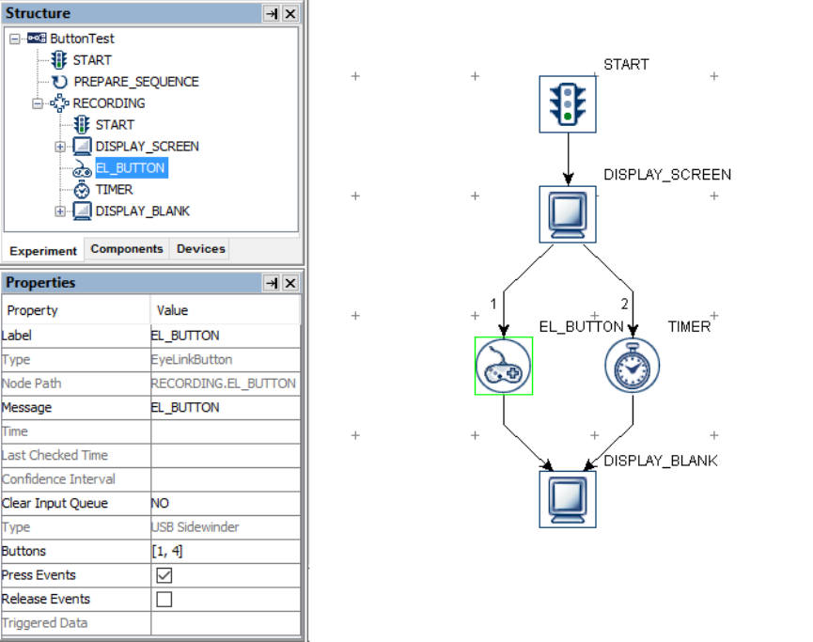
Task: Click START icon under RECORDING in tree
Action: 82,125
